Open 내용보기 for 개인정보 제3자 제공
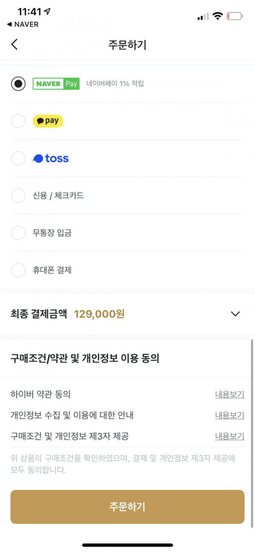 pyautogui.click(x=229, y=436)
